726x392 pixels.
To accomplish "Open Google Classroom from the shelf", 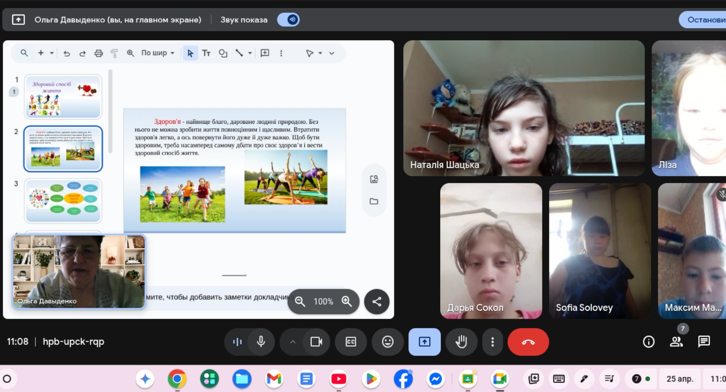I will click(468, 378).
